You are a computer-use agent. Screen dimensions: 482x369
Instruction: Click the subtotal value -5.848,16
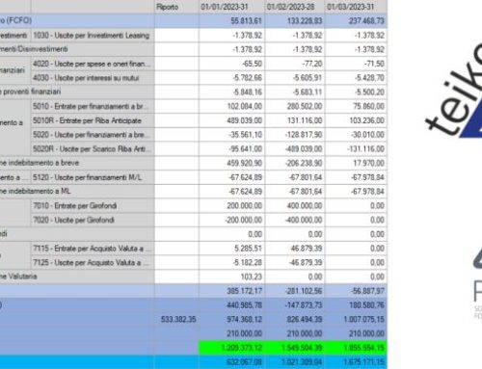point(248,92)
